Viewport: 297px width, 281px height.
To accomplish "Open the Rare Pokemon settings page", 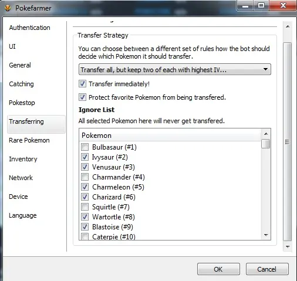I will click(x=29, y=140).
